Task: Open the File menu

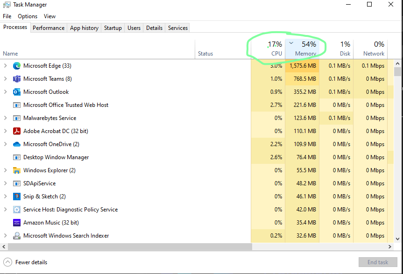Action: tap(7, 16)
